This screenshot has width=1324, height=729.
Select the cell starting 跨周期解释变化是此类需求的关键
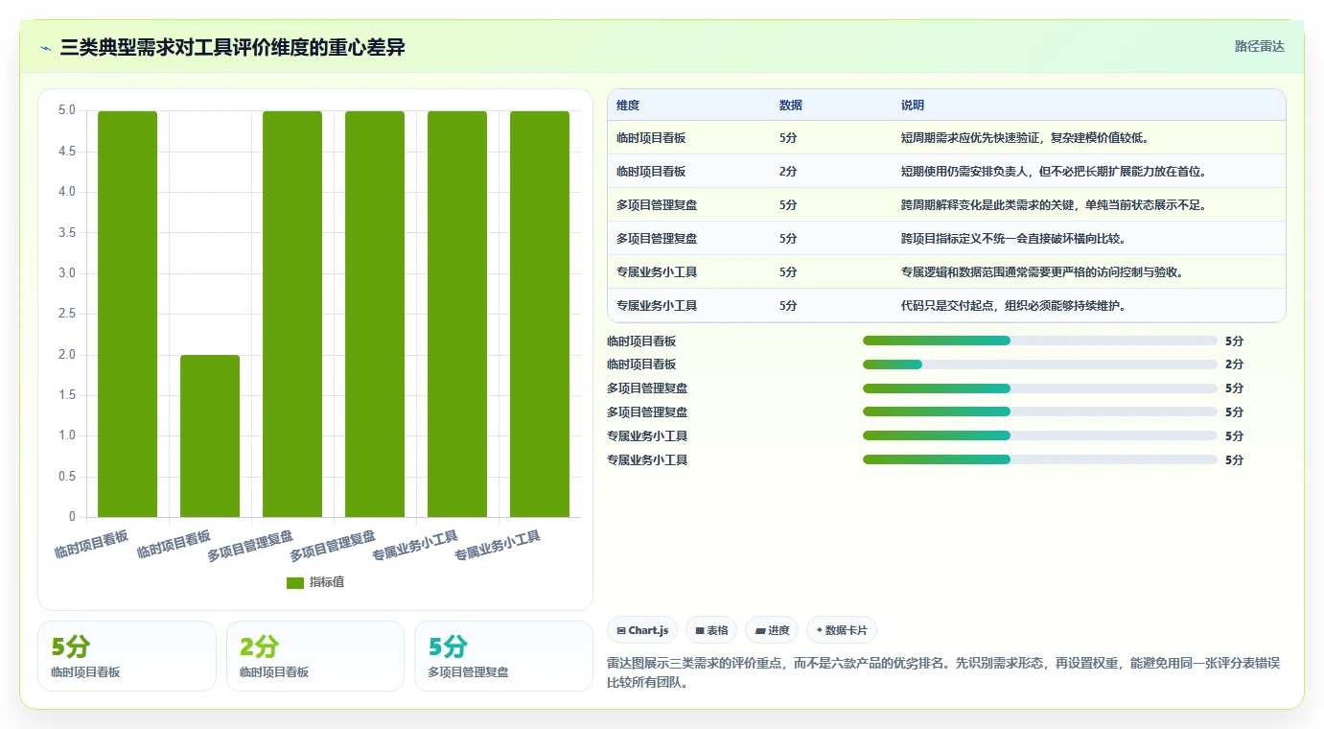point(1053,205)
